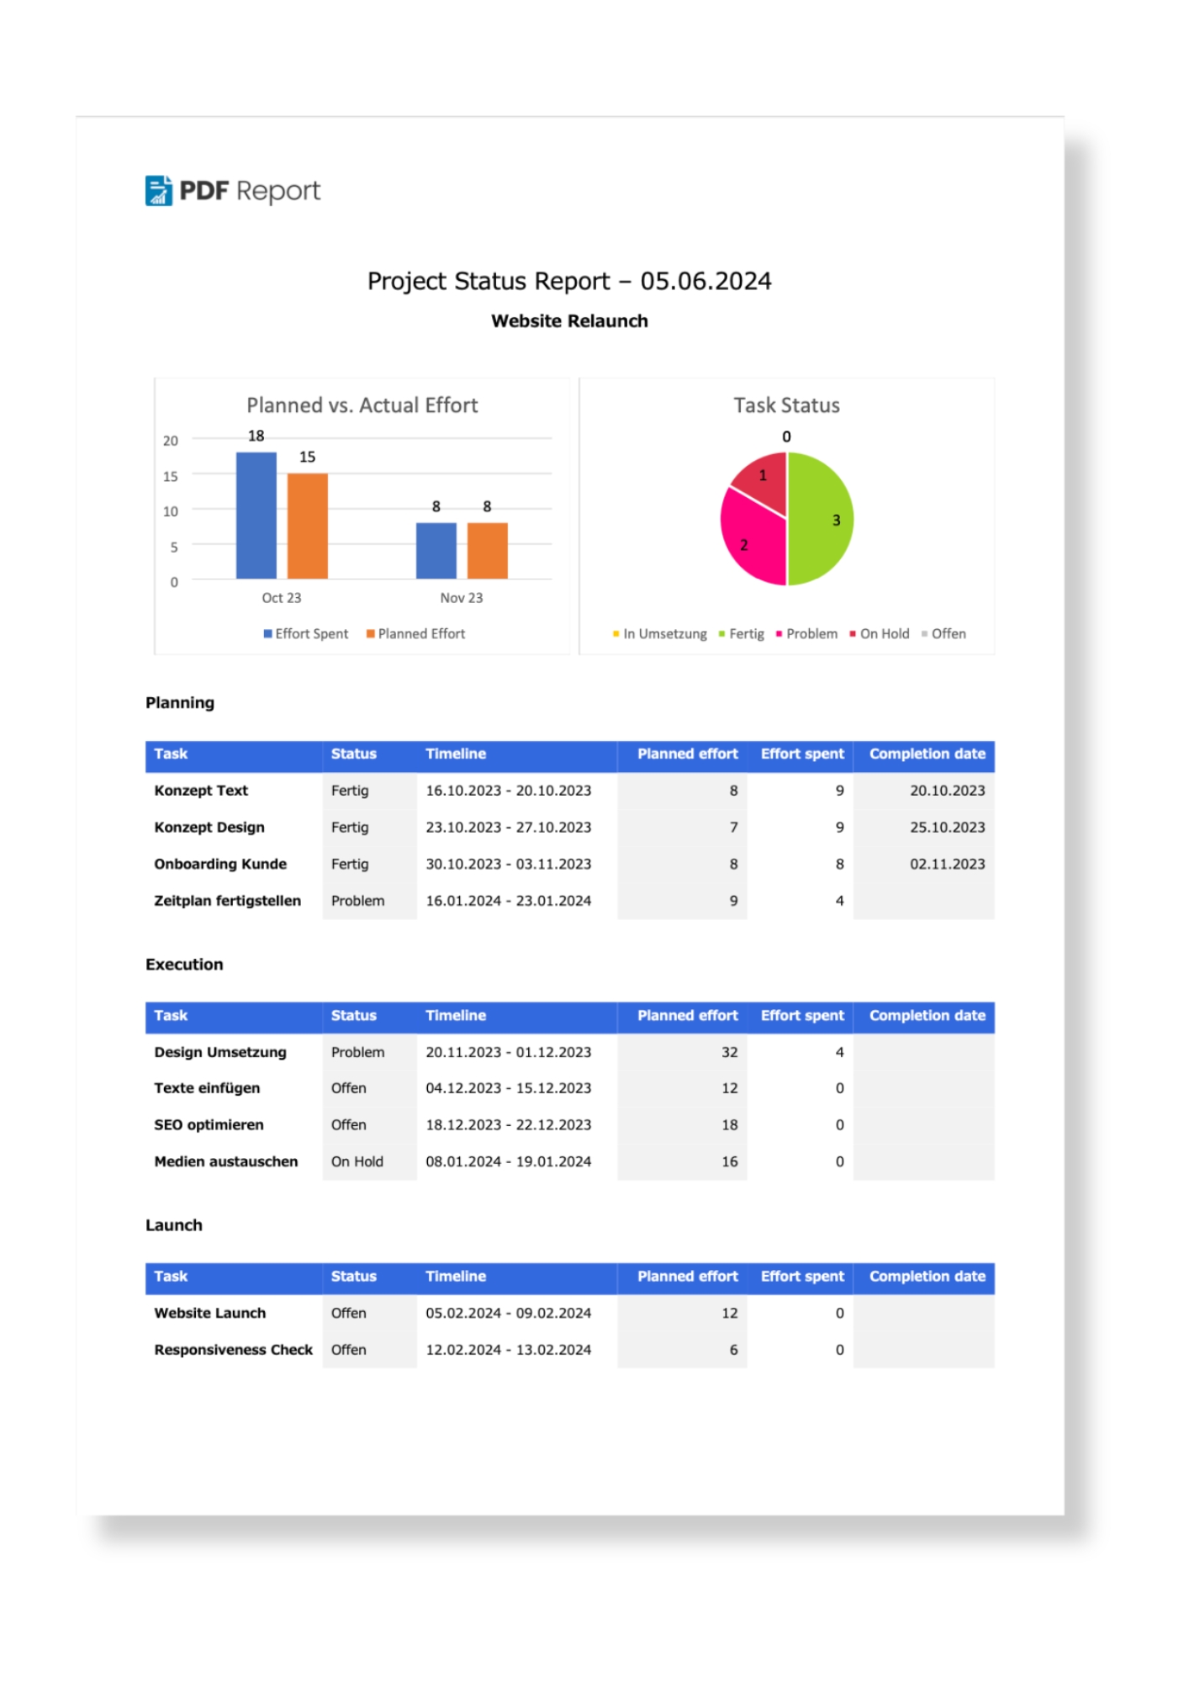The image size is (1189, 1682).
Task: Select the Website Launch task
Action: tap(569, 1314)
